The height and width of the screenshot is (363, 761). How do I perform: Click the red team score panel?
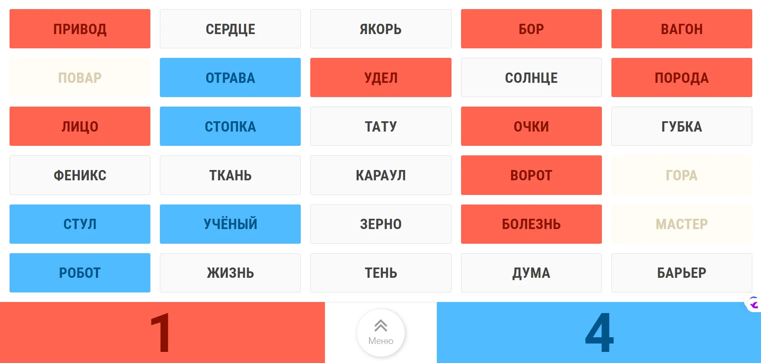(162, 332)
